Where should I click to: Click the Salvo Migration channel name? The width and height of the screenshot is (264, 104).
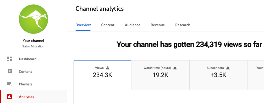(x=33, y=46)
